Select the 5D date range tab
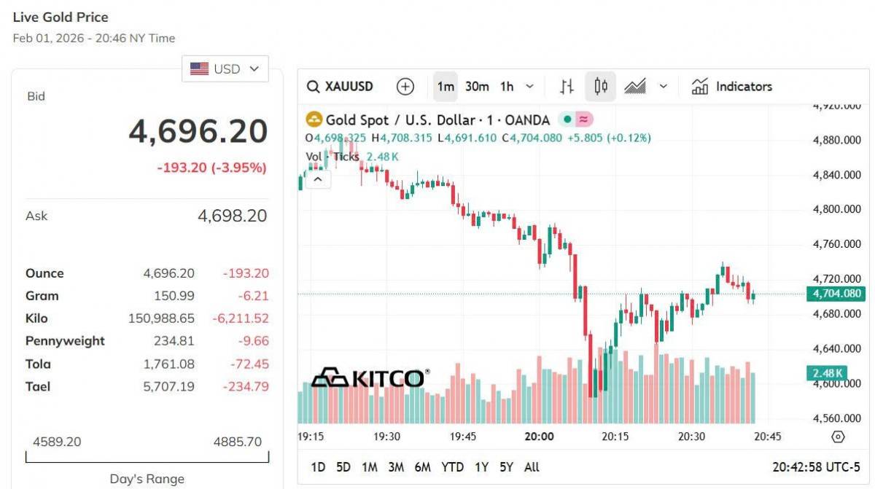The height and width of the screenshot is (489, 875). pos(343,467)
